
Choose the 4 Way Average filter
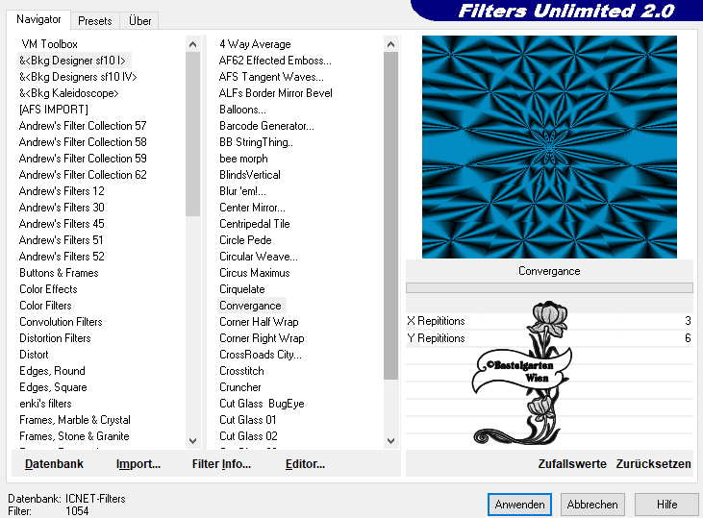(255, 44)
